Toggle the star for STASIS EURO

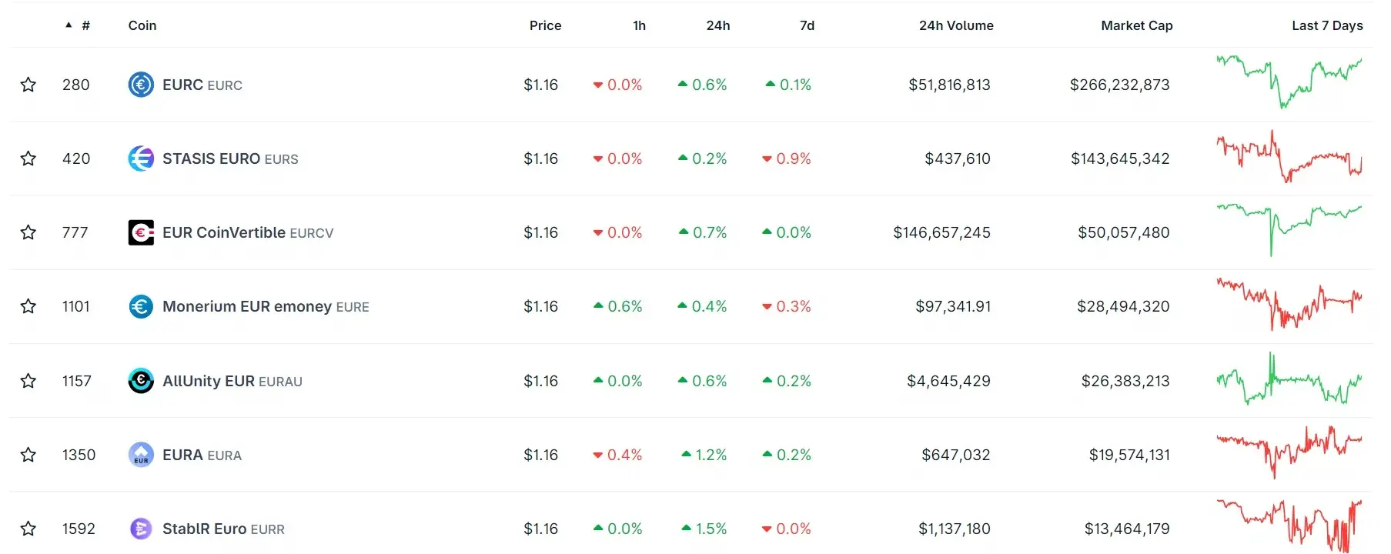click(28, 159)
